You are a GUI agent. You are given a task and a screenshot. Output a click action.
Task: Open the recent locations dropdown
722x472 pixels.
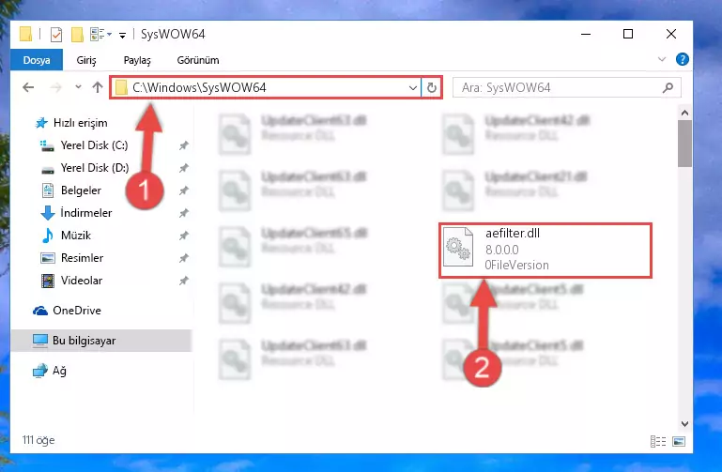(78, 87)
